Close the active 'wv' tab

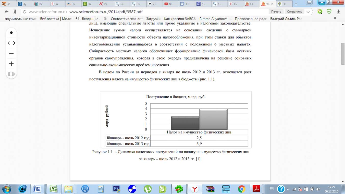click(x=273, y=4)
